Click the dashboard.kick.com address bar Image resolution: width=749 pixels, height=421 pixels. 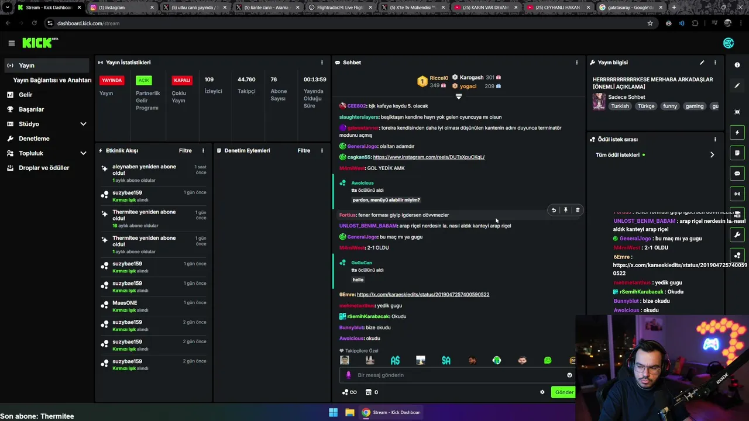(x=345, y=23)
